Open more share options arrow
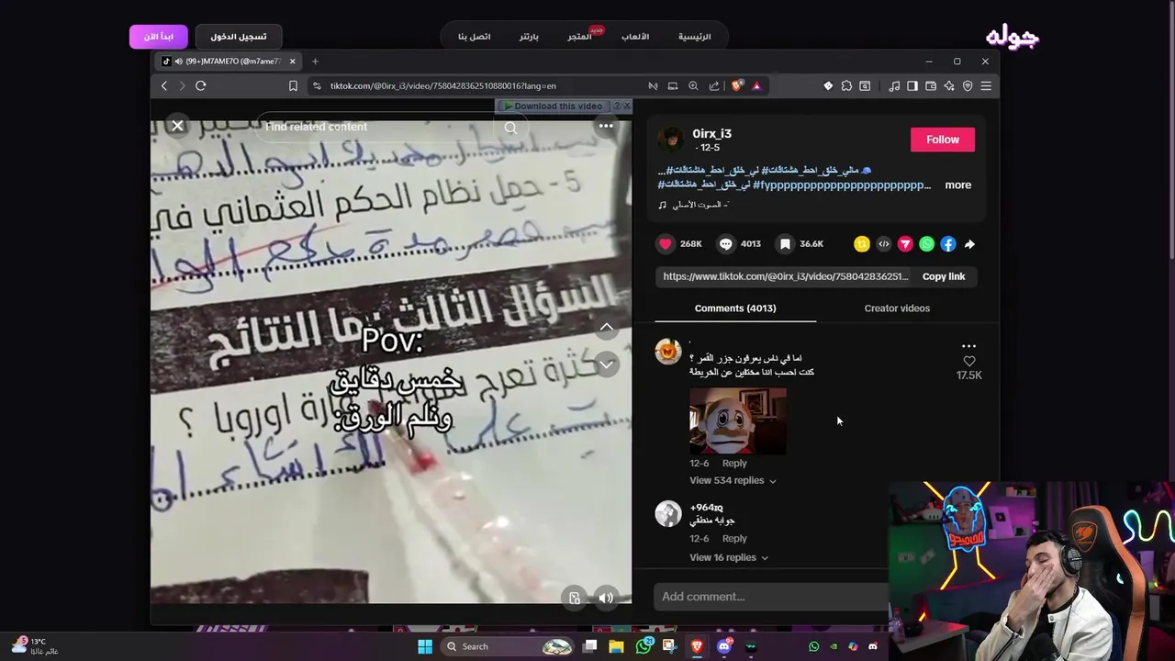1175x661 pixels. (969, 243)
